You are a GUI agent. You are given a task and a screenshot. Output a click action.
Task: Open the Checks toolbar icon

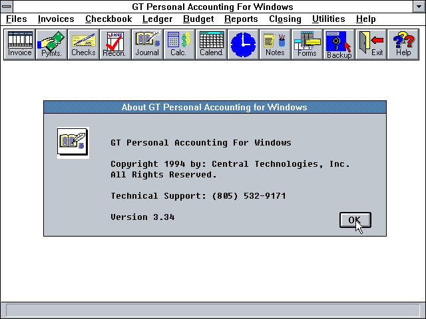(x=83, y=45)
